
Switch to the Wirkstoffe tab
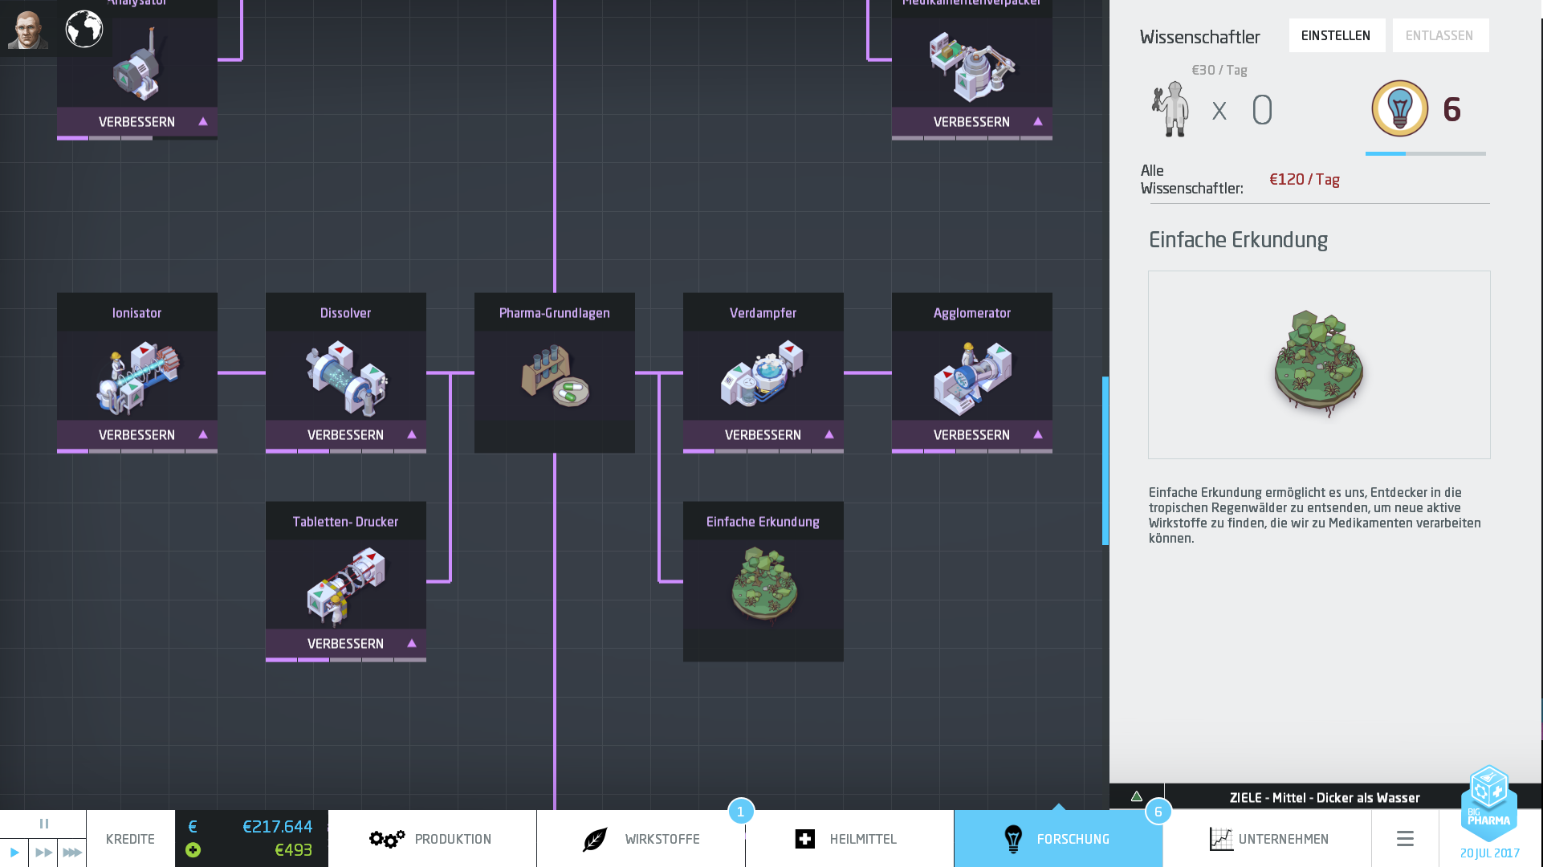tap(641, 839)
